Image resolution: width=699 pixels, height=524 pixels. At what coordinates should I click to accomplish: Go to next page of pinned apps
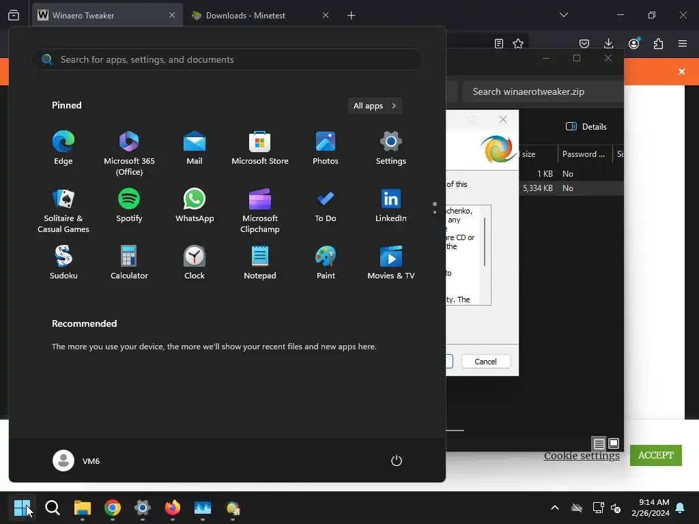click(x=435, y=212)
